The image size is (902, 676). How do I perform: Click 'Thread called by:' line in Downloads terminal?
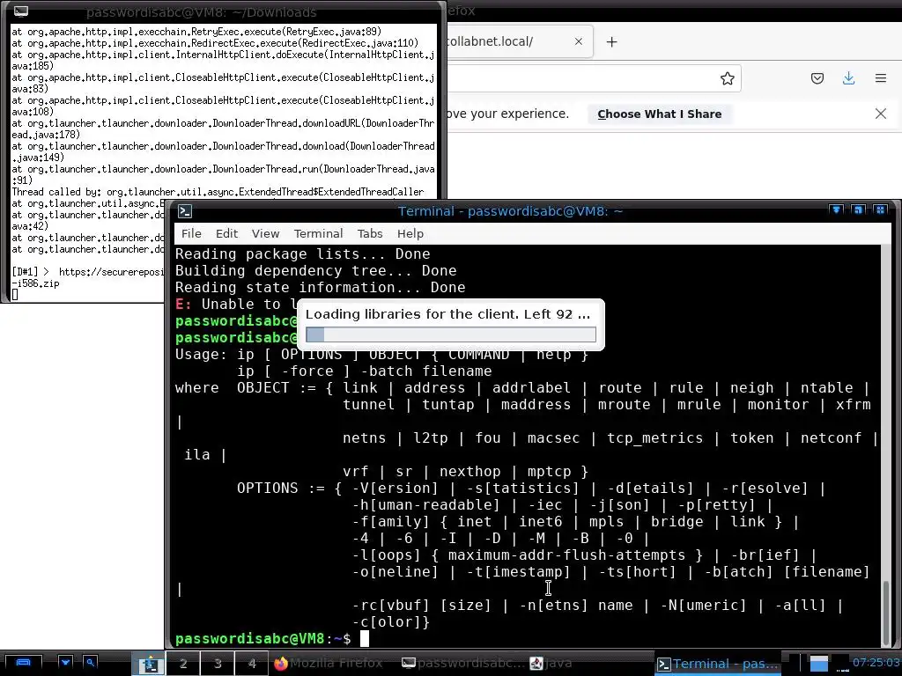pos(218,192)
